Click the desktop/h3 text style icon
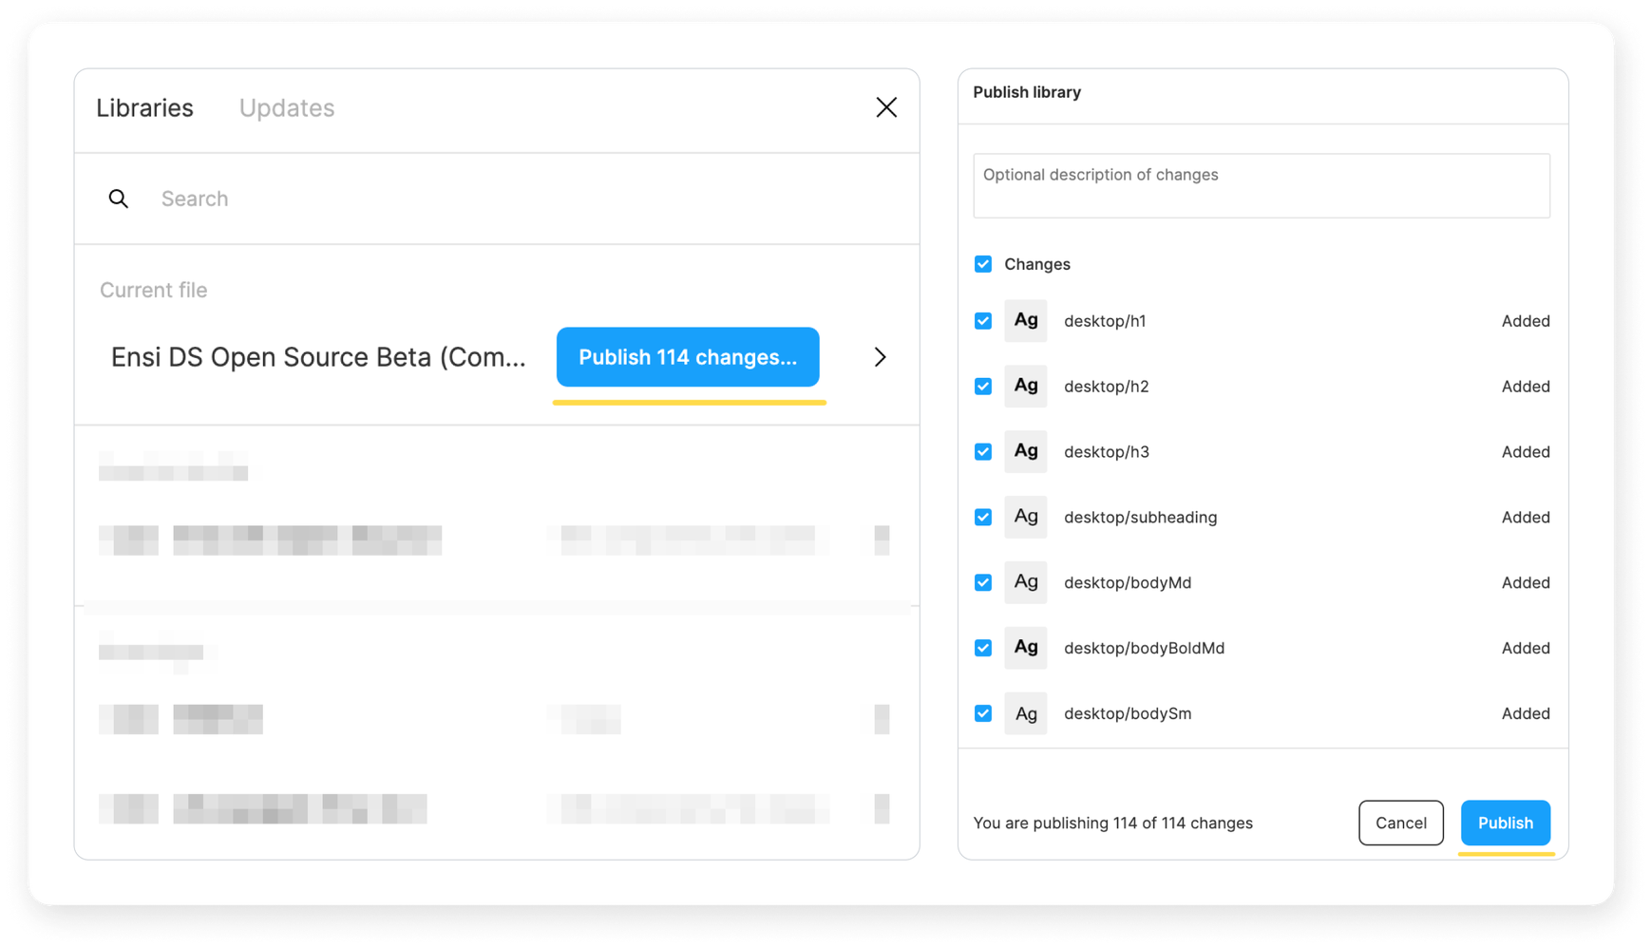 point(1025,452)
